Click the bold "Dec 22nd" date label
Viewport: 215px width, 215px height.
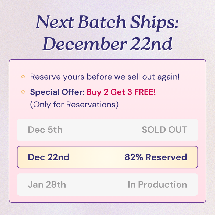tap(49, 157)
